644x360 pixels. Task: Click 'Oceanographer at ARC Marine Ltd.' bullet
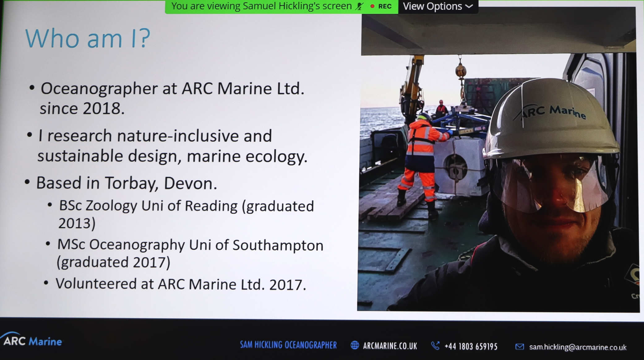point(172,88)
